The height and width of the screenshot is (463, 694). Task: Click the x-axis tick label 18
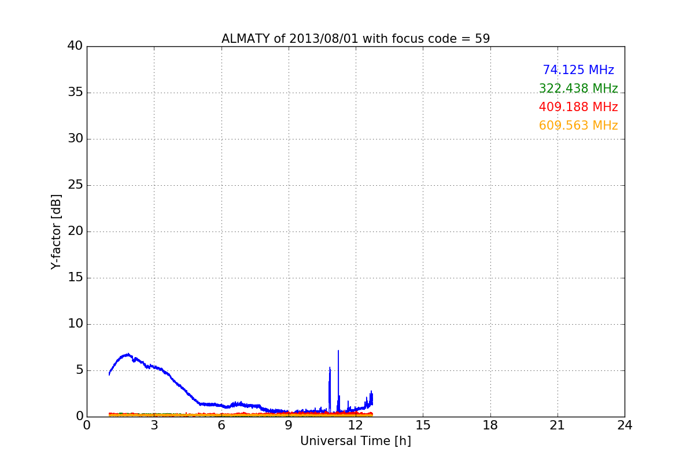point(490,425)
